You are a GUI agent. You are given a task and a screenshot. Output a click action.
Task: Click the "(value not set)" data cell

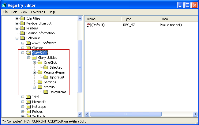tap(171, 25)
